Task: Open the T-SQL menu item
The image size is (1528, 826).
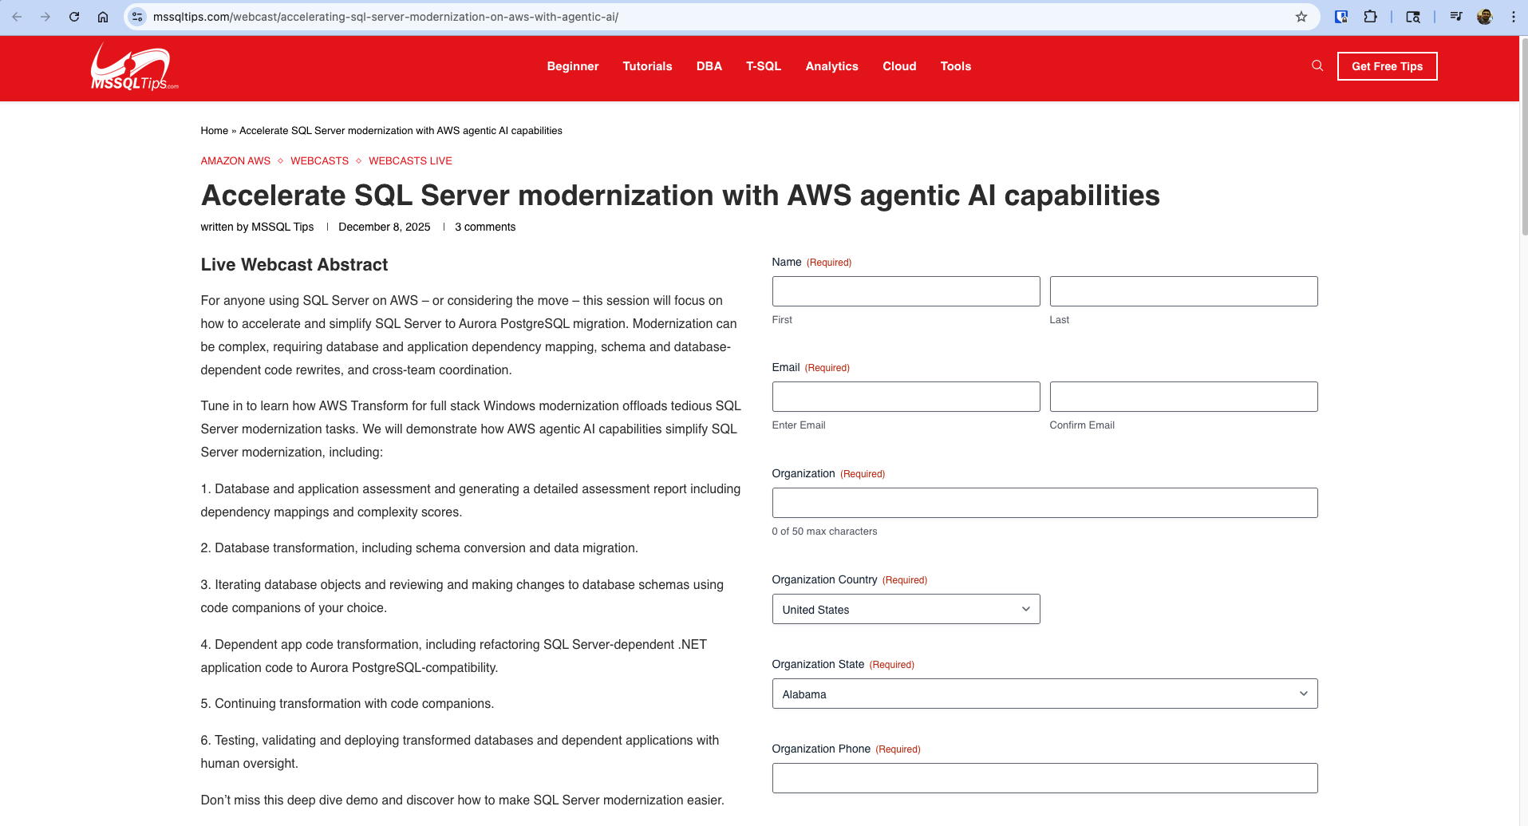Action: coord(764,66)
